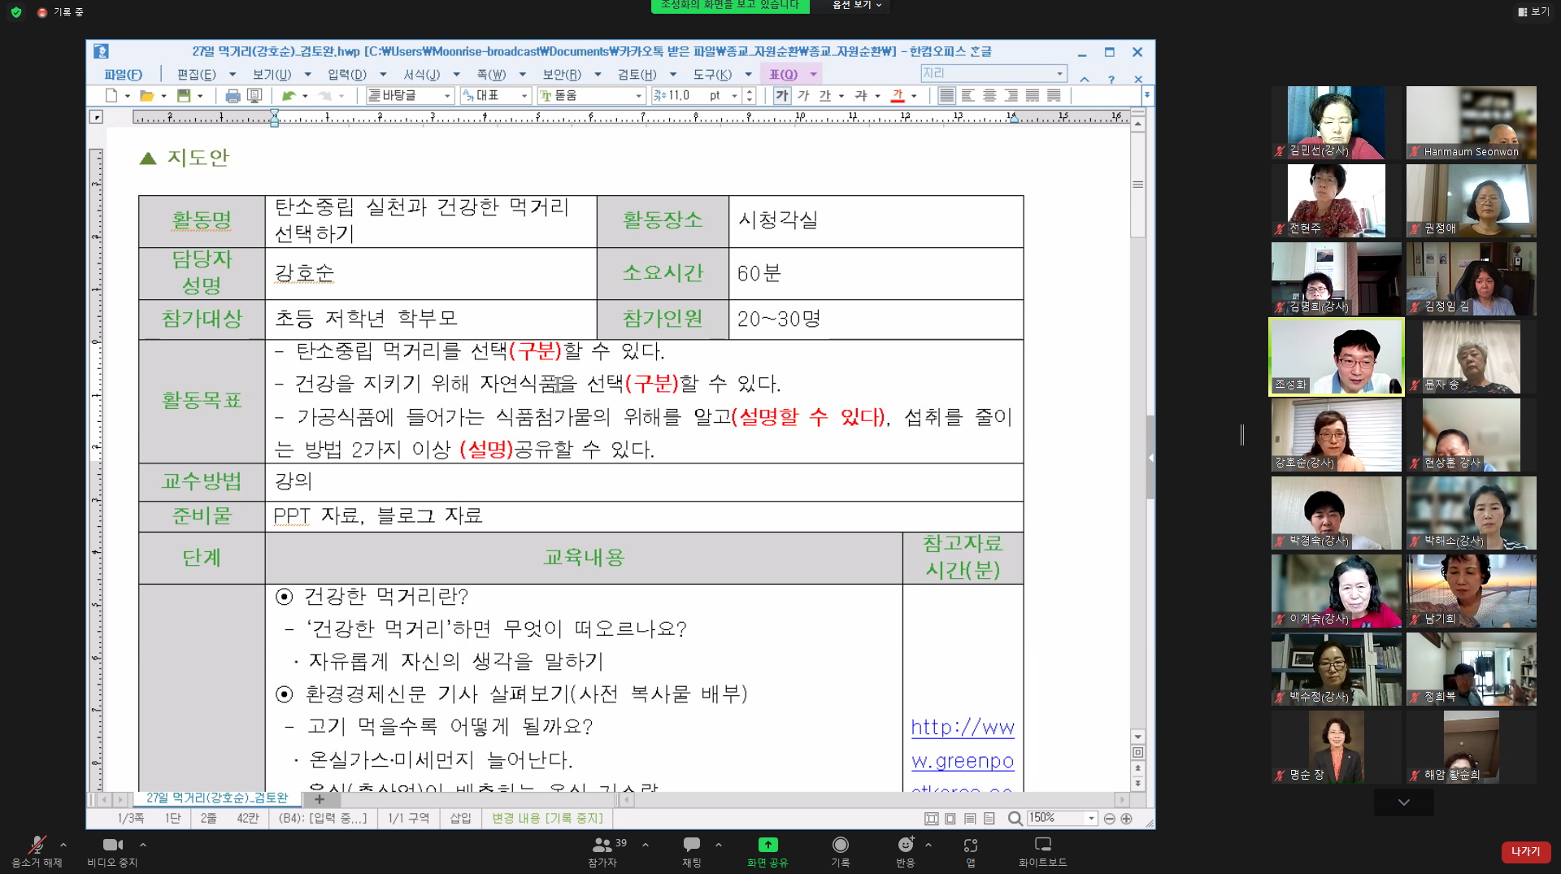The image size is (1561, 874).
Task: Open Zoom's screen share panel
Action: (767, 851)
